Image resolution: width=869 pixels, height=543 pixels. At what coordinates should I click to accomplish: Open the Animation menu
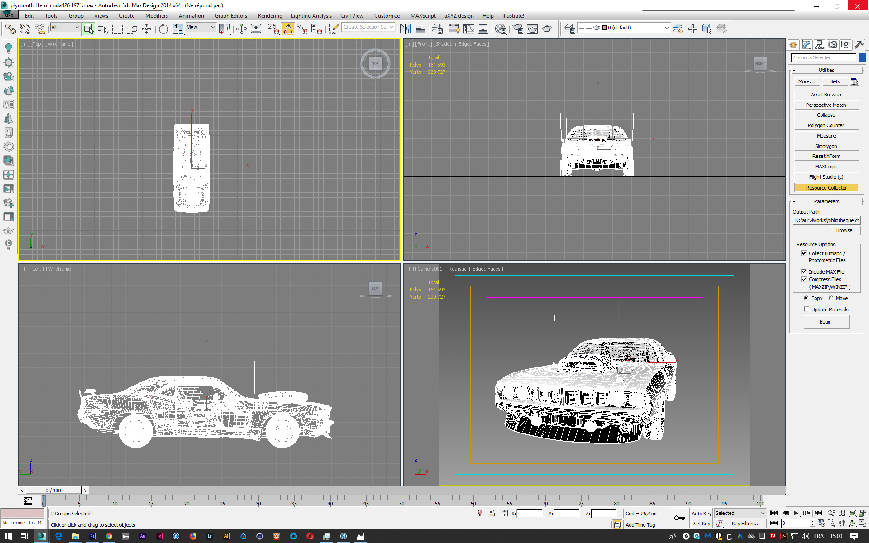coord(191,16)
